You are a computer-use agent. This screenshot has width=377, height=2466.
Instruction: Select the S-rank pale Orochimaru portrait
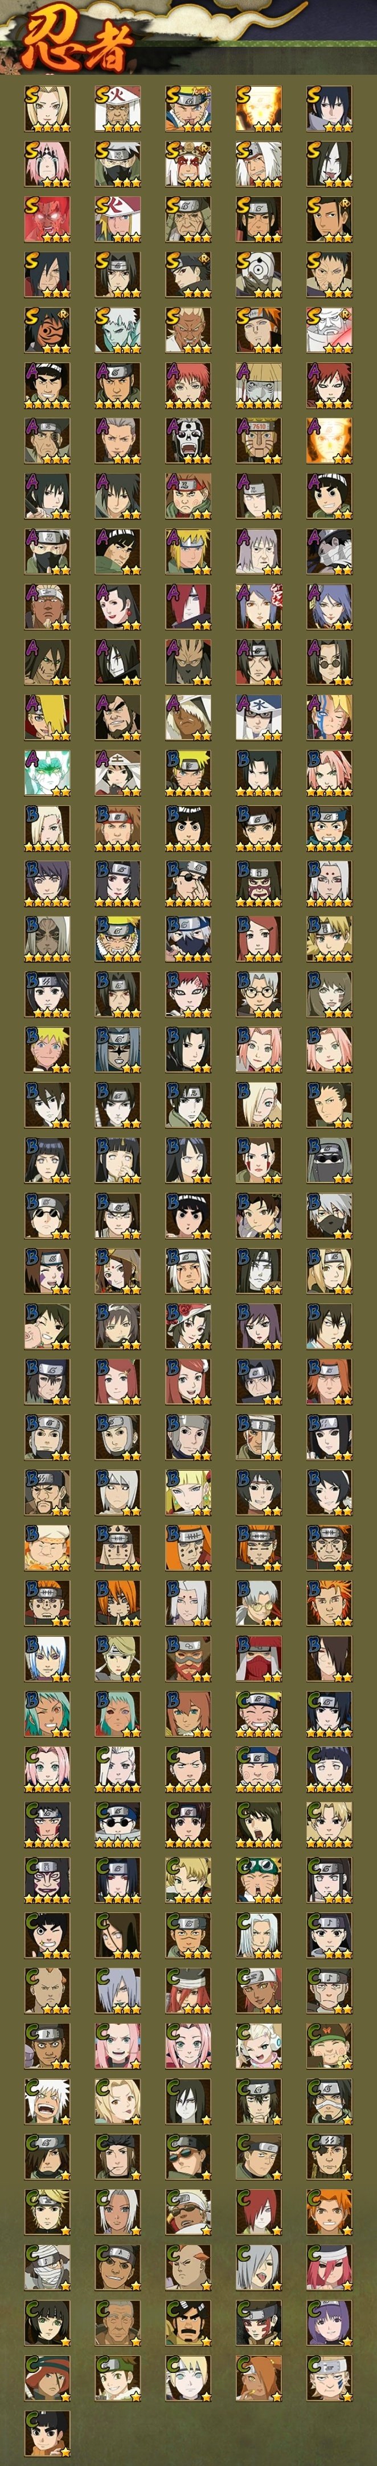point(329,164)
